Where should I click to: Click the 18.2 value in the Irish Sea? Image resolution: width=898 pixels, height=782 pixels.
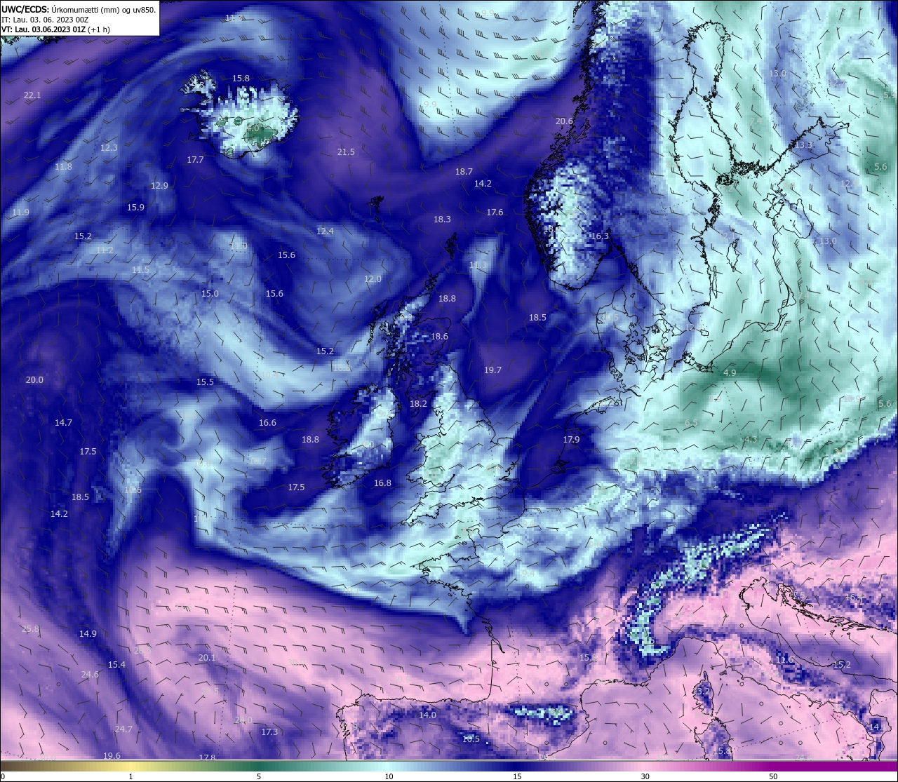[x=418, y=403]
